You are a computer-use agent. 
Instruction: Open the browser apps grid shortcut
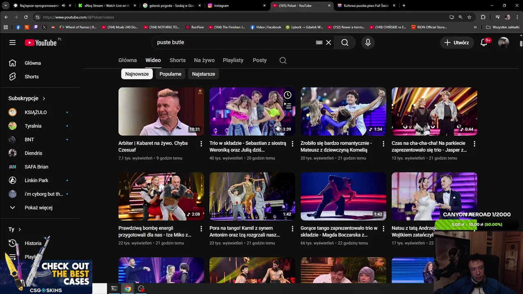(6, 27)
